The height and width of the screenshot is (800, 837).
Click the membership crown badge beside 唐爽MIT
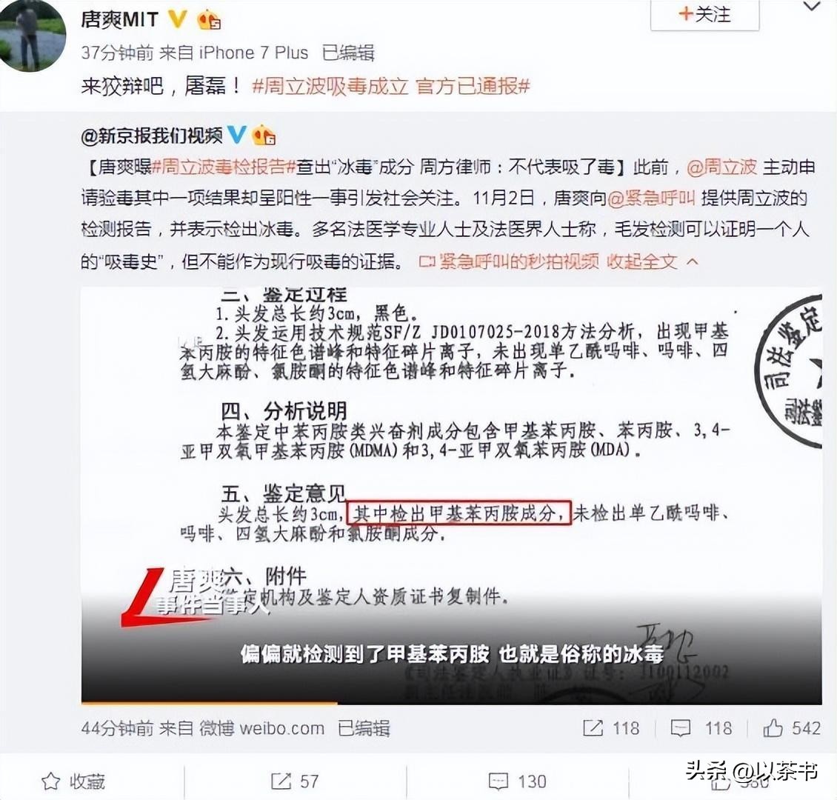point(209,20)
